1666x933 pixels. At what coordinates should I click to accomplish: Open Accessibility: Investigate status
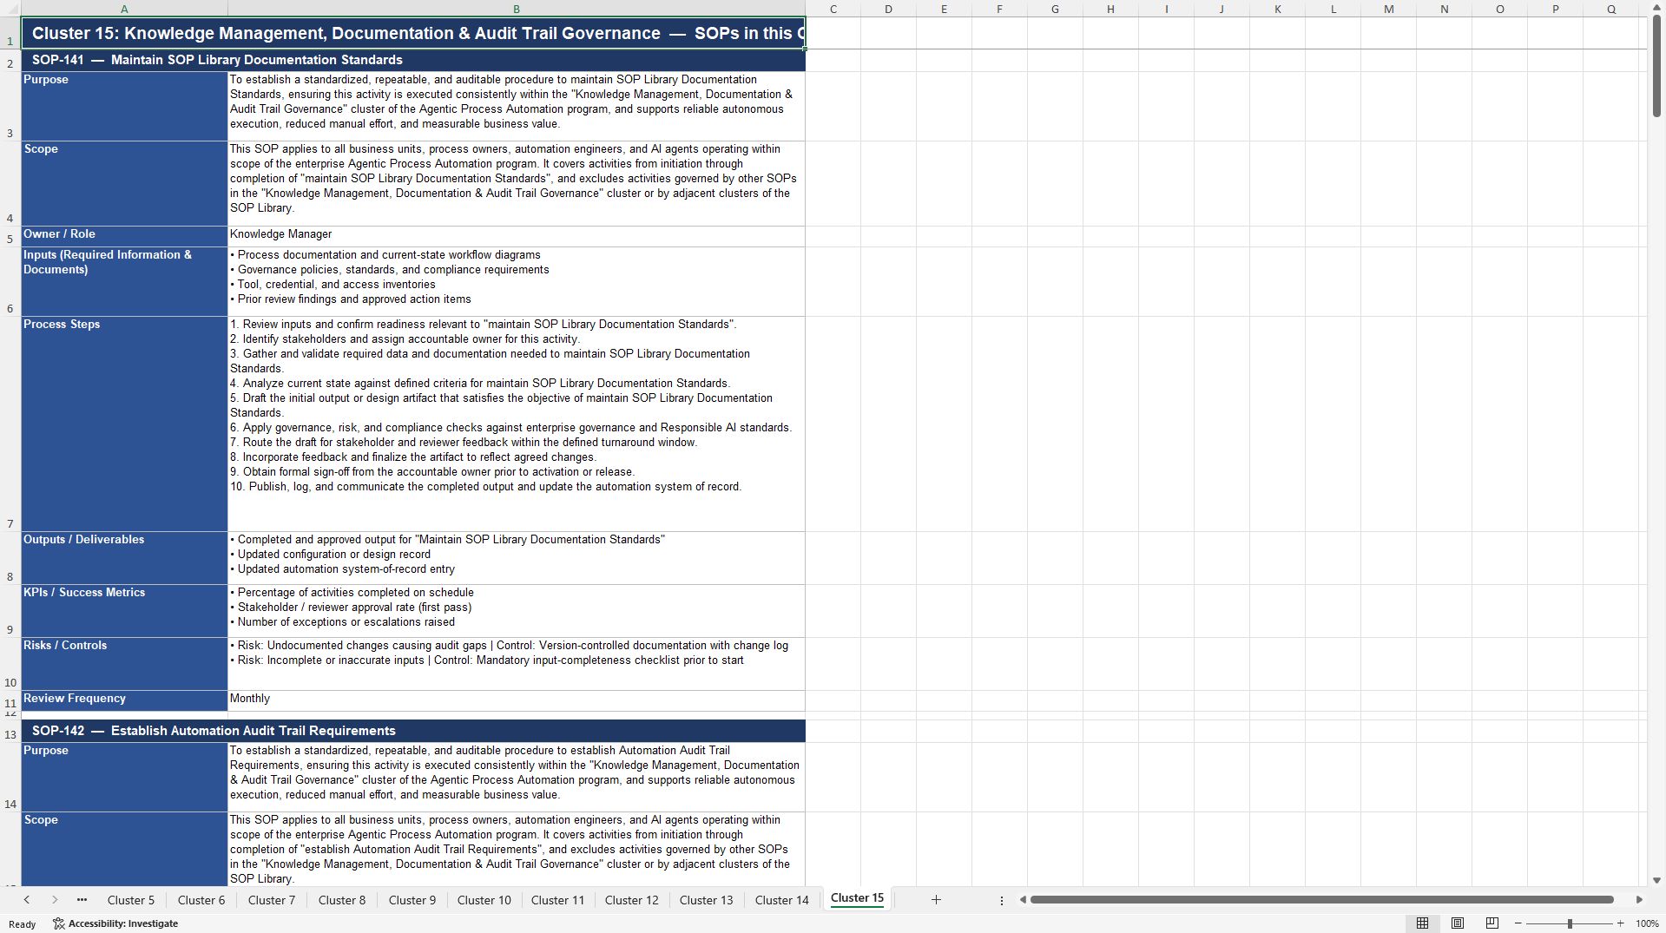click(x=115, y=923)
